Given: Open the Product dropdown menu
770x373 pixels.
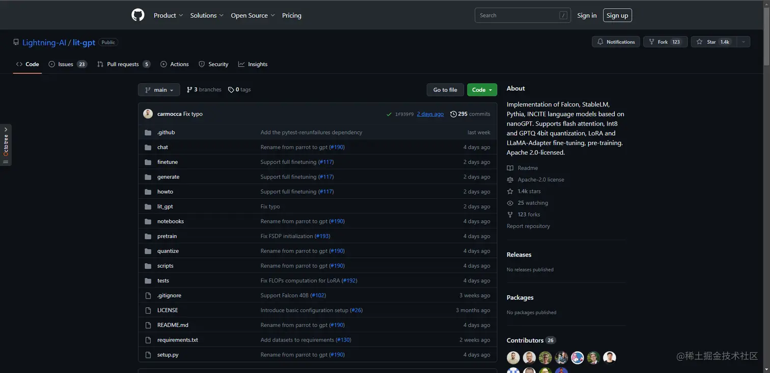Looking at the screenshot, I should click(168, 15).
